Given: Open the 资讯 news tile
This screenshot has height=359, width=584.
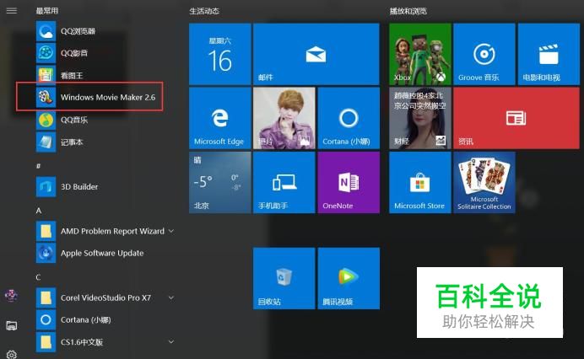Looking at the screenshot, I should click(x=516, y=118).
